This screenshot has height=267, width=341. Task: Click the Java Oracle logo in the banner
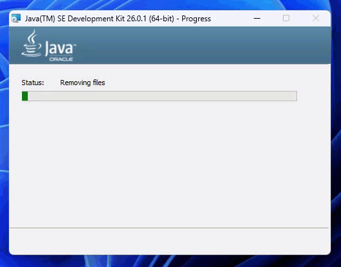(x=49, y=45)
